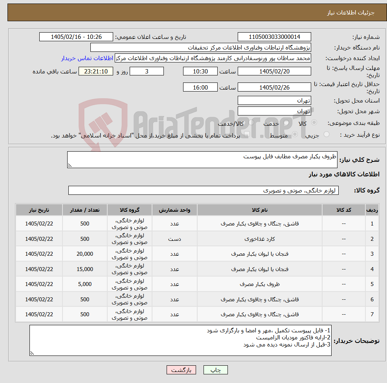
Task: Click the ردیف column header
Action: (x=372, y=210)
